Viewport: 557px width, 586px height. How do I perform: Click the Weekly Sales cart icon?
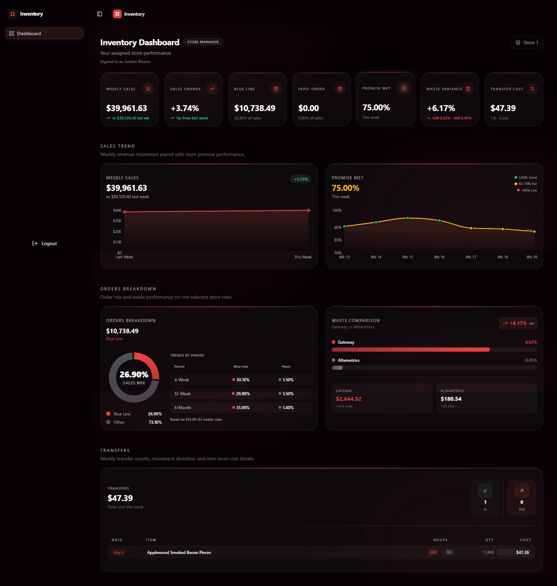(x=148, y=89)
